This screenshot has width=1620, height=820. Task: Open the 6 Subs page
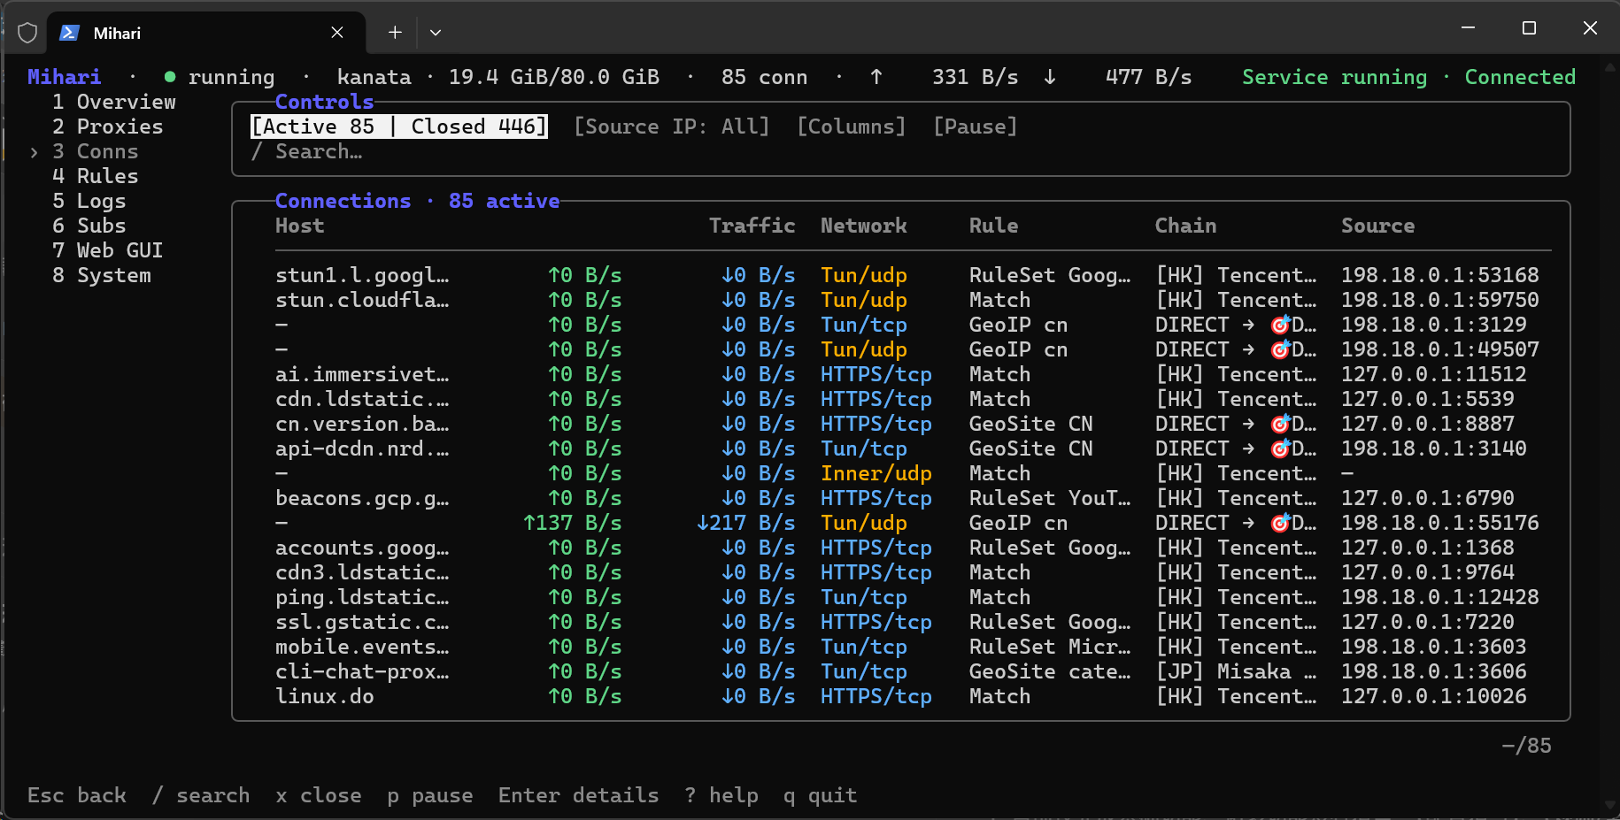89,226
